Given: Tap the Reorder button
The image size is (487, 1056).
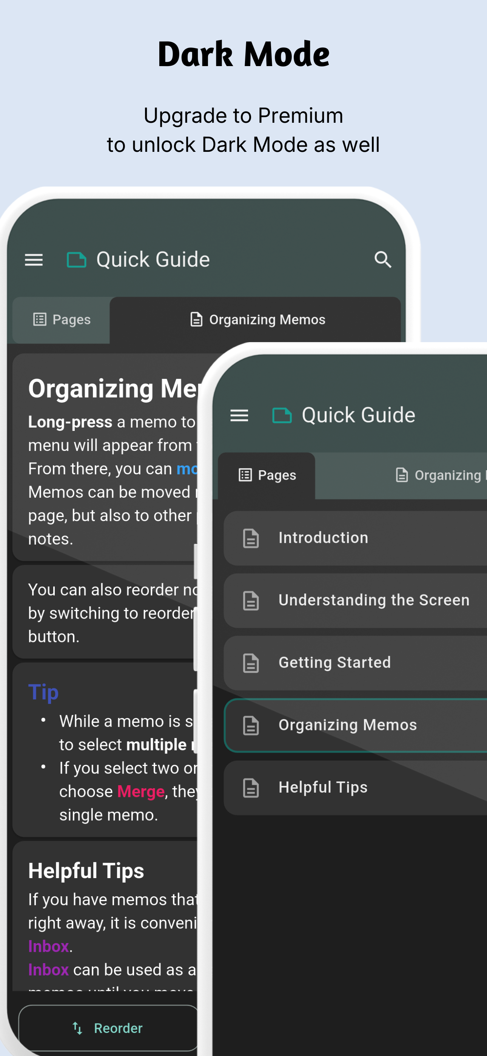Looking at the screenshot, I should [x=108, y=1028].
